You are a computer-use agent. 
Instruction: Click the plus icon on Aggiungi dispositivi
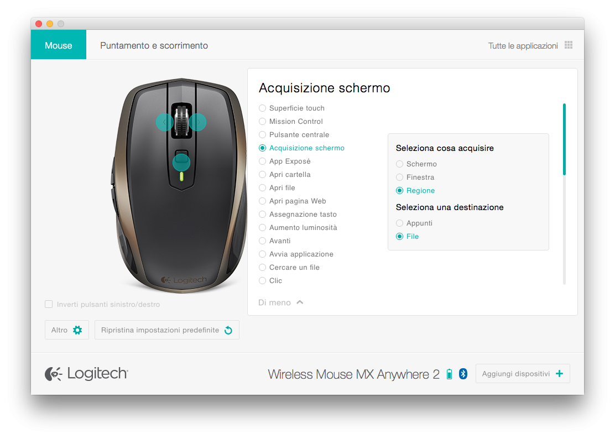[560, 374]
